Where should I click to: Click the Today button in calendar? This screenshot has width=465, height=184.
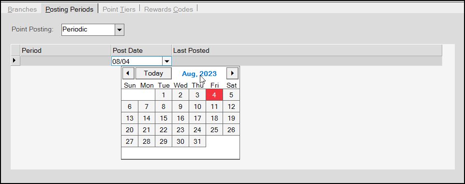point(153,73)
